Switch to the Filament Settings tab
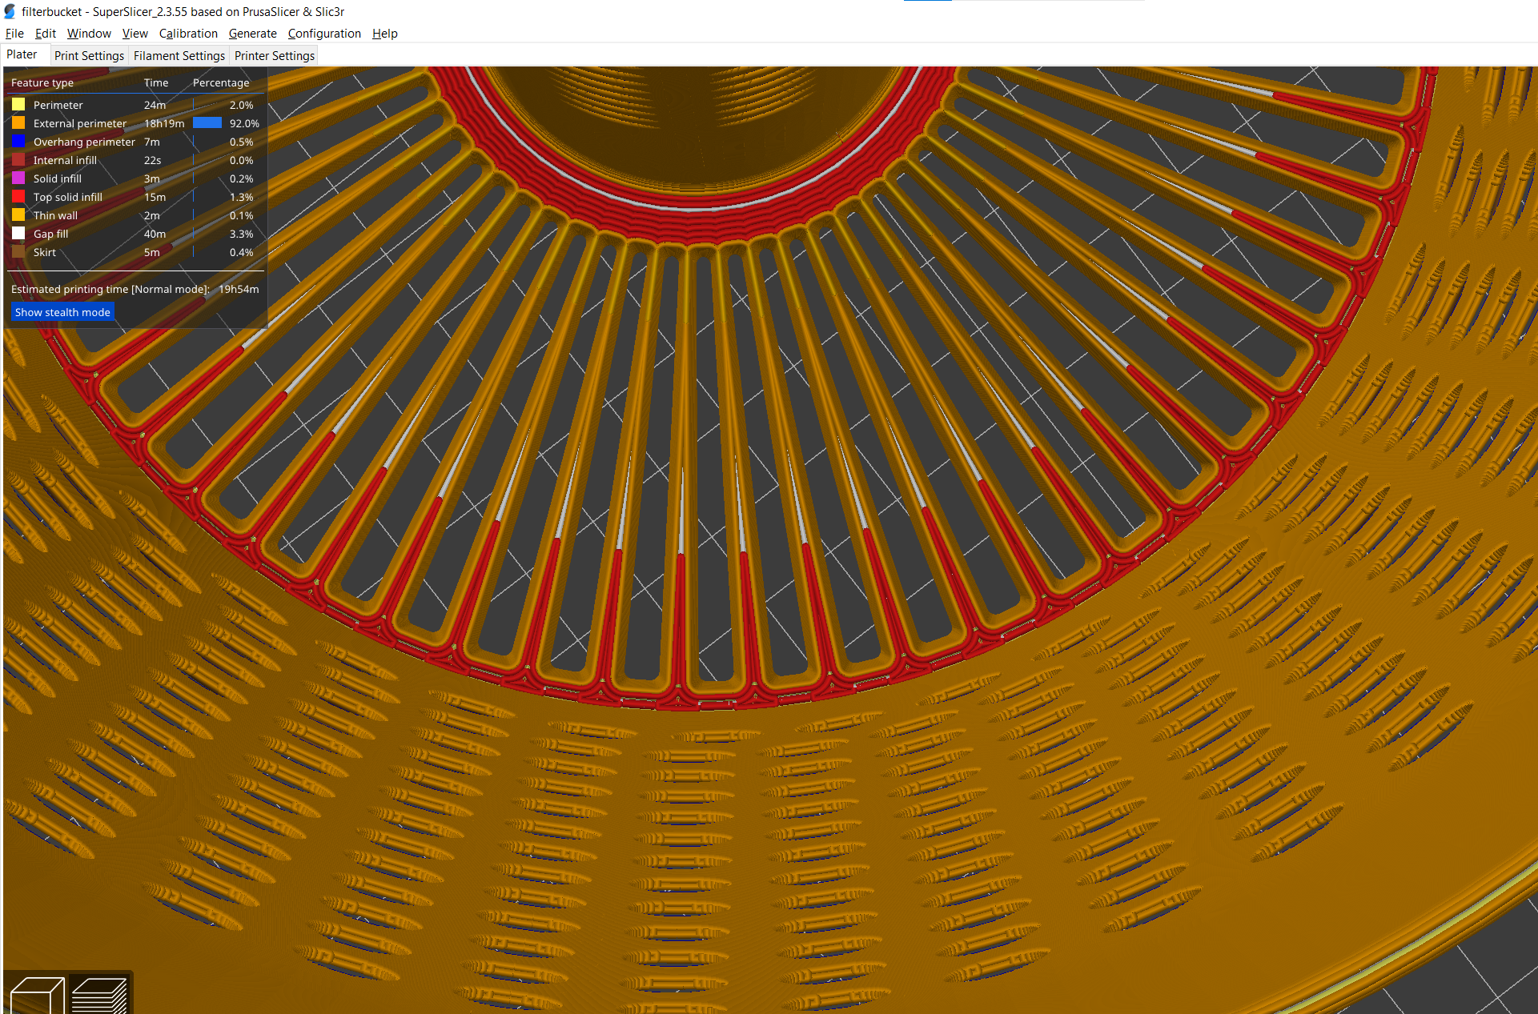1538x1014 pixels. (x=179, y=55)
